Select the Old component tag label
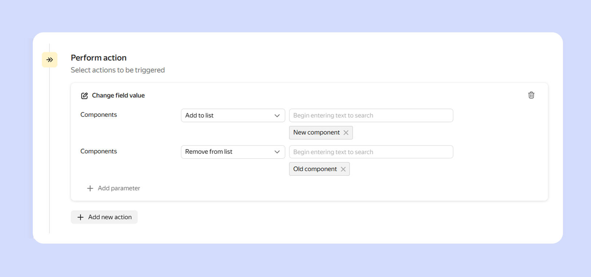 pyautogui.click(x=315, y=169)
